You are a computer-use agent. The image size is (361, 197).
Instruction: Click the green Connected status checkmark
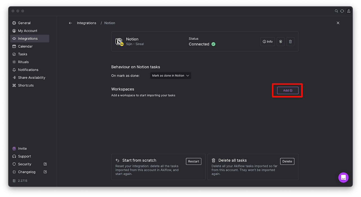click(213, 44)
